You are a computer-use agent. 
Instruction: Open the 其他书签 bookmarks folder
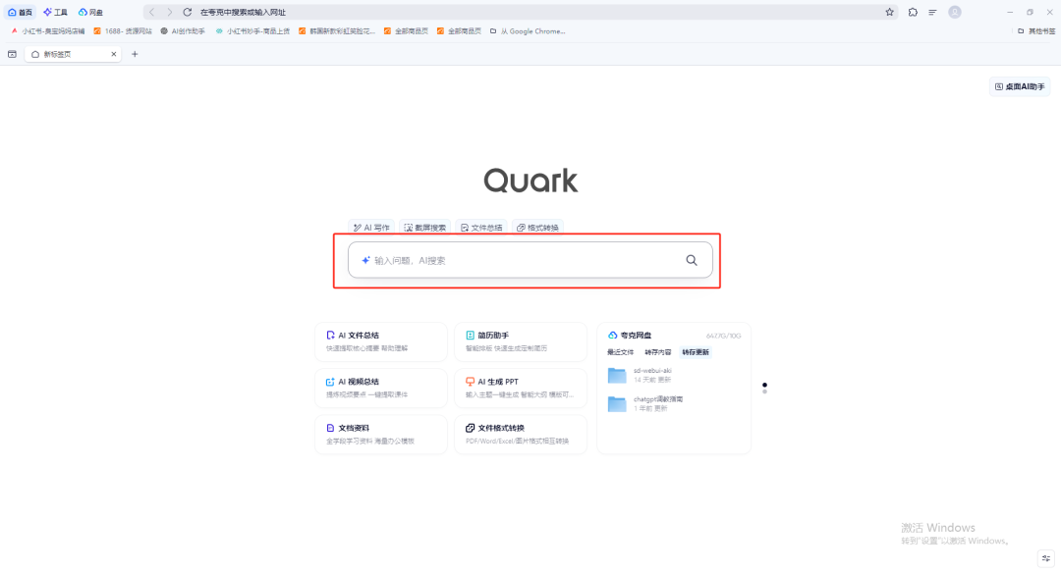tap(1036, 31)
